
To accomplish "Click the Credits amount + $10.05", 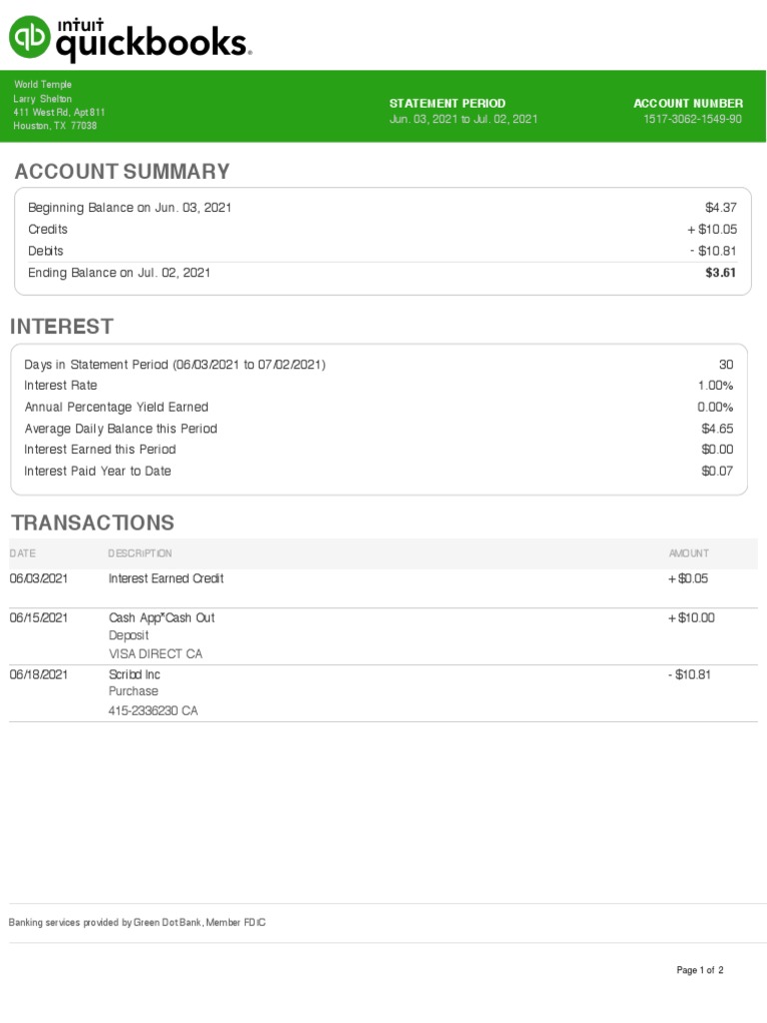I will click(x=711, y=230).
